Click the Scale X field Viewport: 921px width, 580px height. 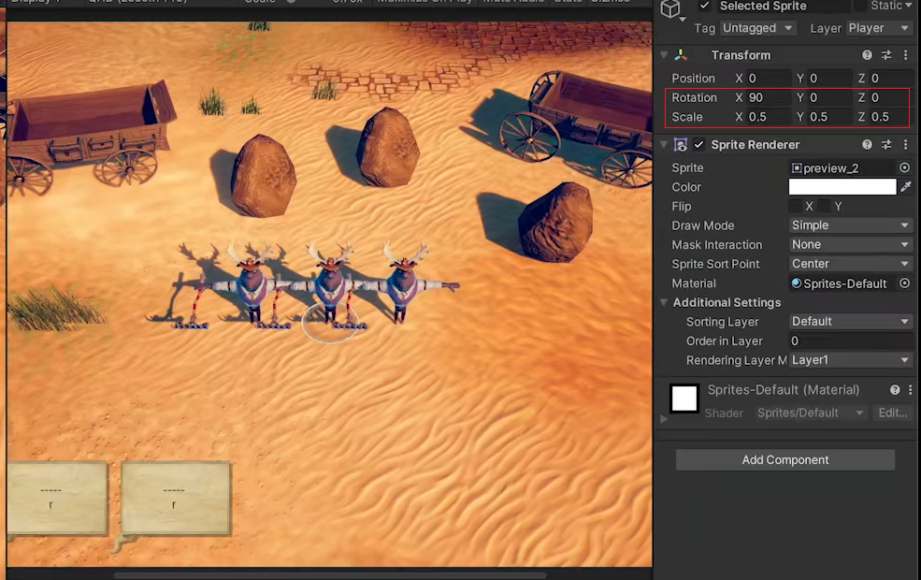click(769, 117)
